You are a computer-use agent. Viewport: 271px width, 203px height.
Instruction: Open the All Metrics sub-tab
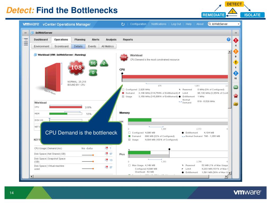[107, 47]
